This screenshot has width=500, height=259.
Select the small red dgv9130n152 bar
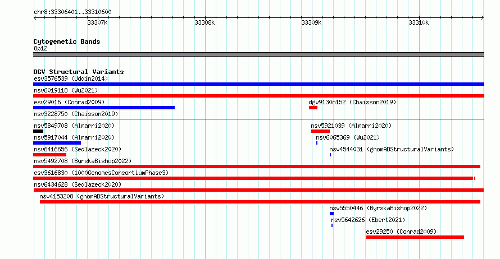point(313,108)
